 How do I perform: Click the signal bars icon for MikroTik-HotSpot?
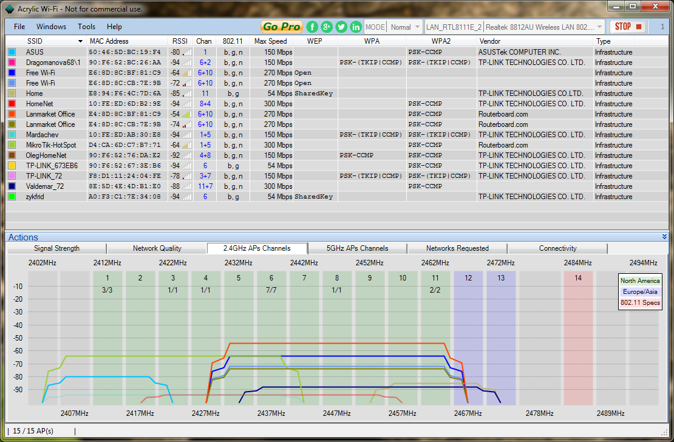pyautogui.click(x=187, y=145)
